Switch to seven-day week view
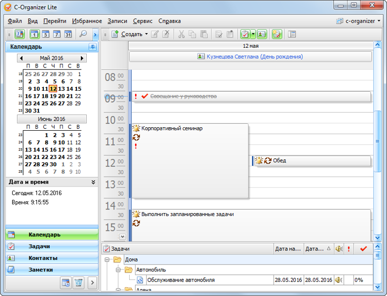The height and width of the screenshot is (296, 387). pyautogui.click(x=57, y=35)
